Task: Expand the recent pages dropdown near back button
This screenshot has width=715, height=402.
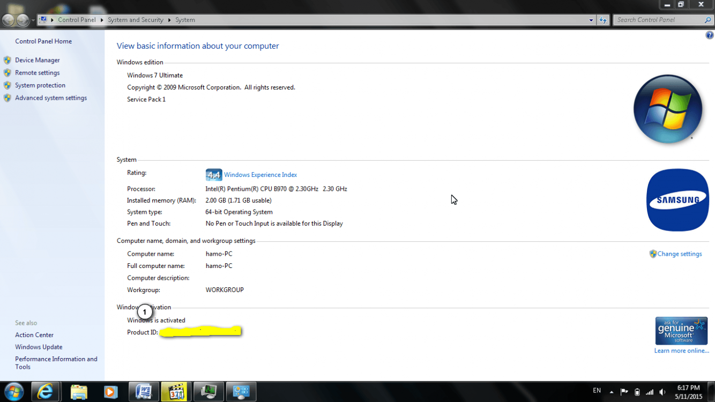Action: pos(33,20)
